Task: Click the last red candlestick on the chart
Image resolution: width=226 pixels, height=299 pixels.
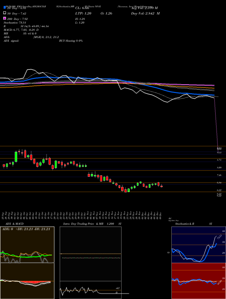Action: [x=161, y=186]
